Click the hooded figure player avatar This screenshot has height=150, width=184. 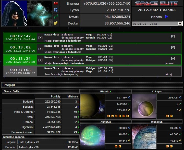click(x=14, y=13)
